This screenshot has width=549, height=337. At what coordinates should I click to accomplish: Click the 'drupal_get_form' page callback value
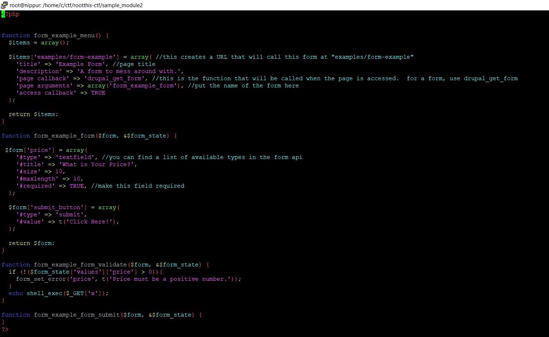(x=114, y=78)
